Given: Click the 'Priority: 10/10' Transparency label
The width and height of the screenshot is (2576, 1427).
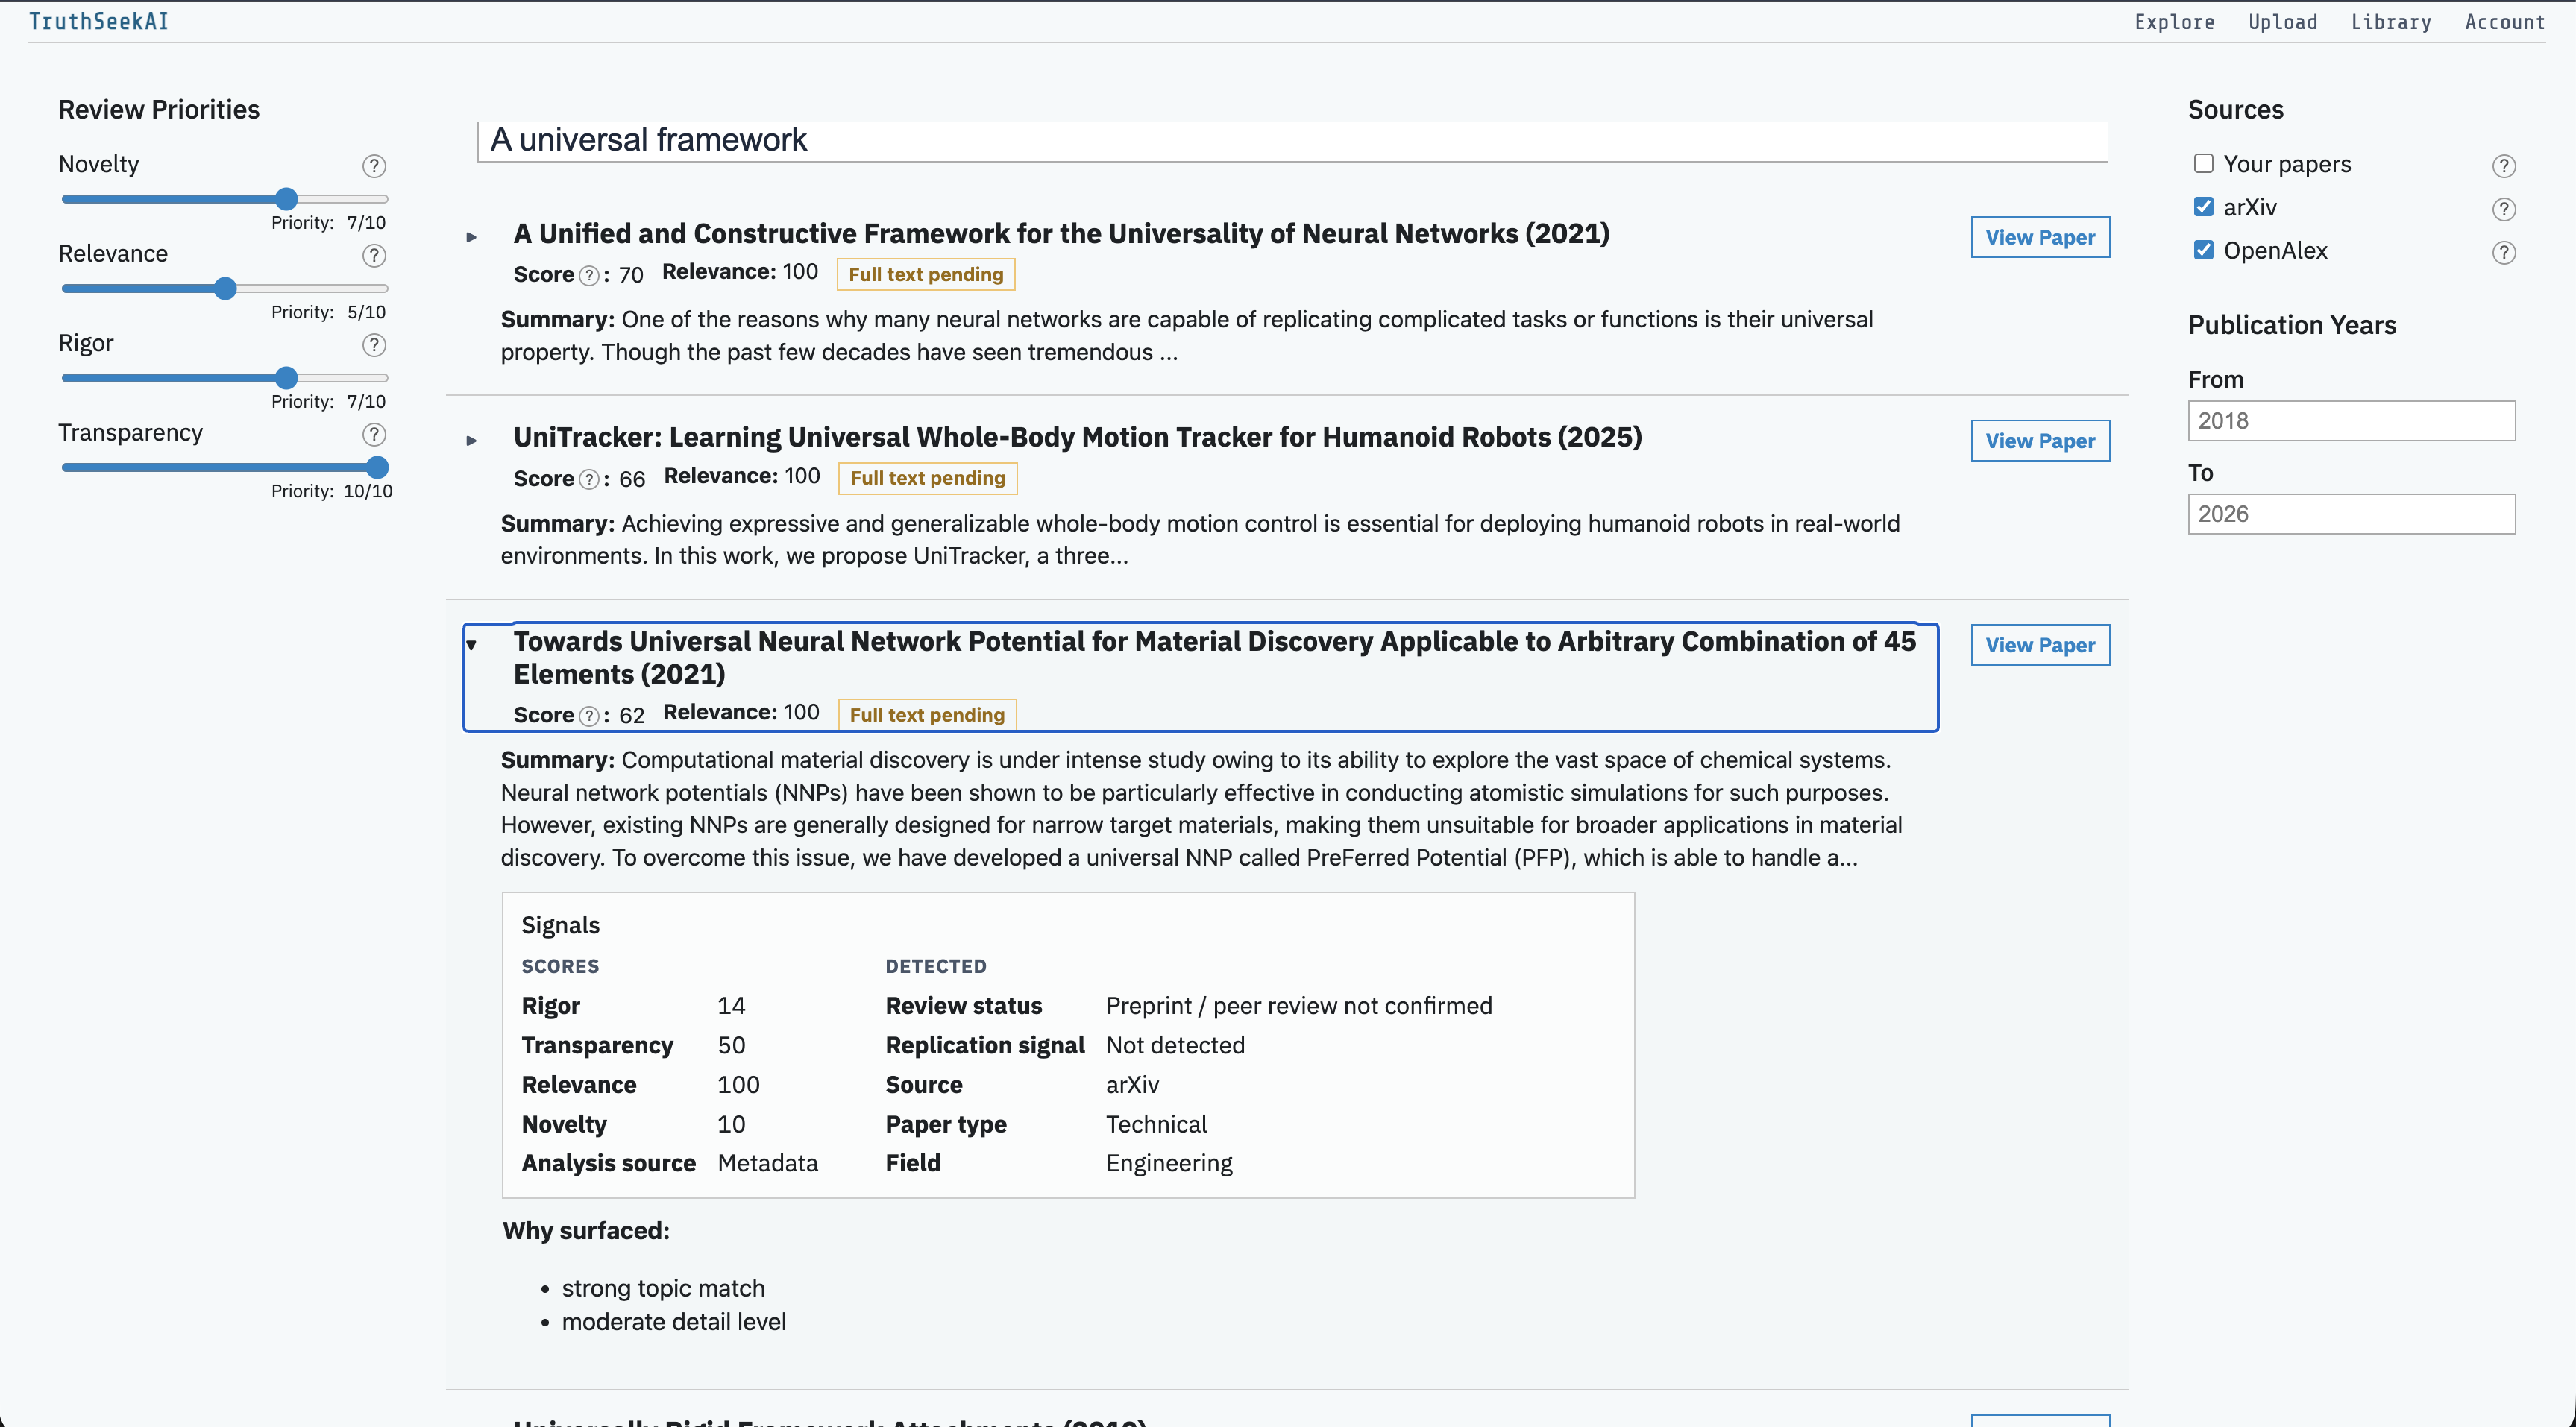Looking at the screenshot, I should (331, 492).
